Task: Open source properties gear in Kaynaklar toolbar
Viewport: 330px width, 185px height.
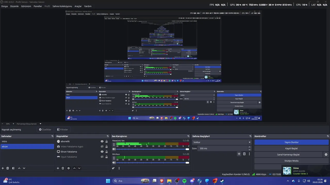Action: coord(69,168)
